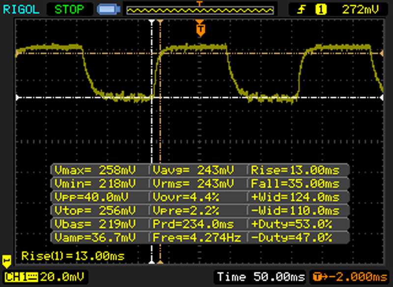393x287 pixels.
Task: Click the RIGOL logo text
Action: click(x=21, y=10)
